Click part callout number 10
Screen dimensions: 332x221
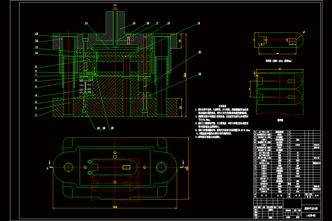pyautogui.click(x=37, y=53)
